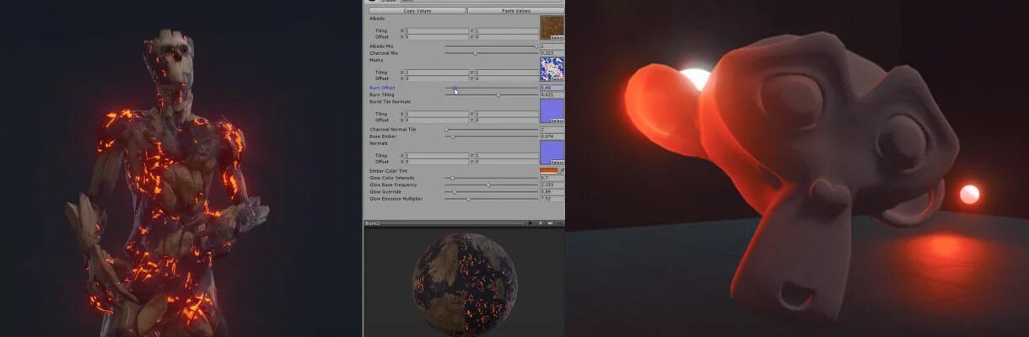Select the Burnt Tile Normals texture thumbnail
1029x337 pixels.
click(x=552, y=111)
